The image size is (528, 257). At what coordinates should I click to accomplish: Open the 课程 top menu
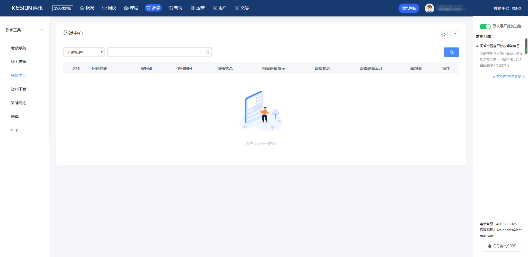[x=131, y=8]
